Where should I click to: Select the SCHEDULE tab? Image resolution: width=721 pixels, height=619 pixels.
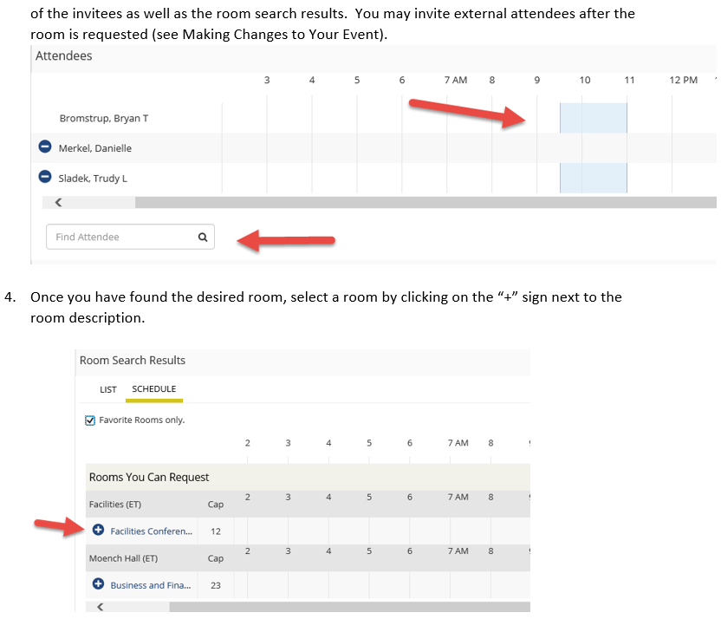(x=154, y=389)
